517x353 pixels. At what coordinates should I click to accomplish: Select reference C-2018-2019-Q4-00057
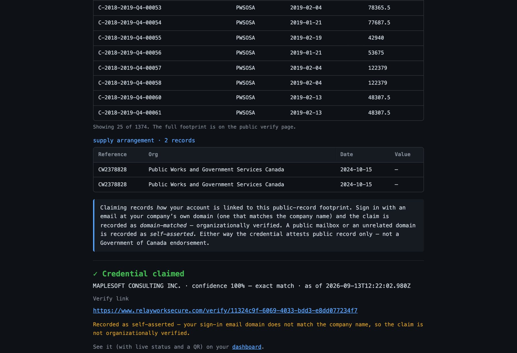click(130, 68)
